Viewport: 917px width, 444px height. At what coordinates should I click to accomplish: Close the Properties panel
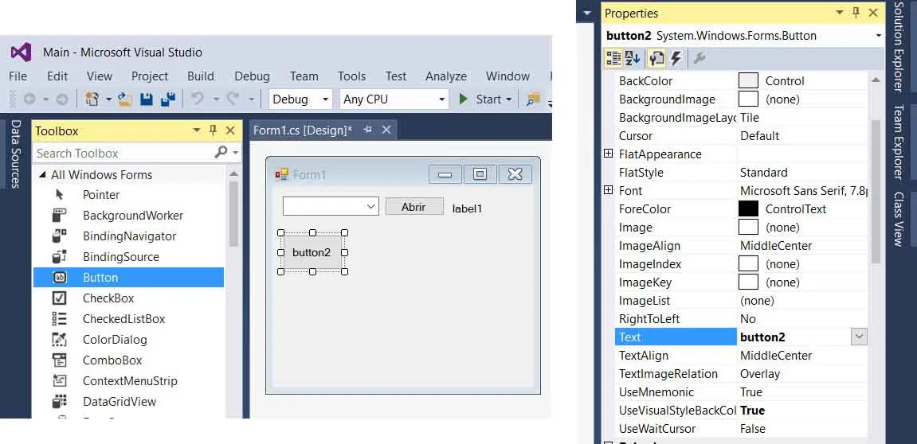click(x=873, y=12)
